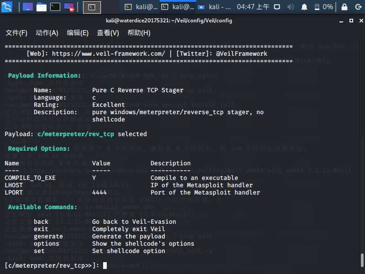Click the 'Available Commands:' heading
The width and height of the screenshot is (365, 274).
point(42,207)
